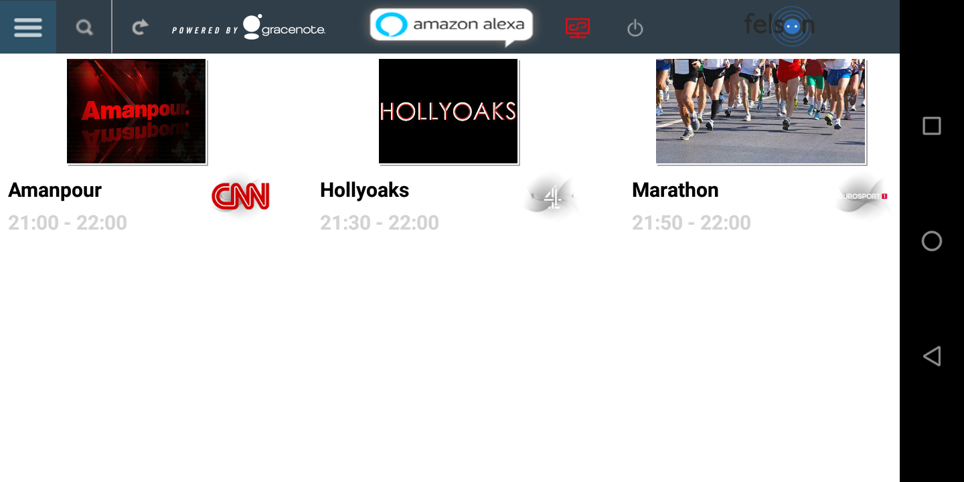Select the 21:30 - 22:00 time slot

point(380,223)
